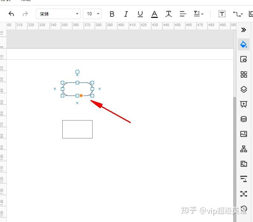Open the four-squares theme panel icon
This screenshot has width=253, height=222.
[244, 74]
